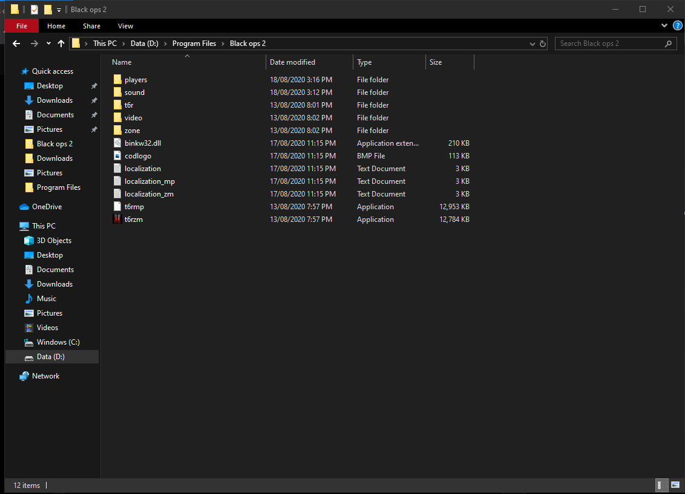This screenshot has height=494, width=685.
Task: Open pinned Downloads under Quick access
Action: point(54,100)
